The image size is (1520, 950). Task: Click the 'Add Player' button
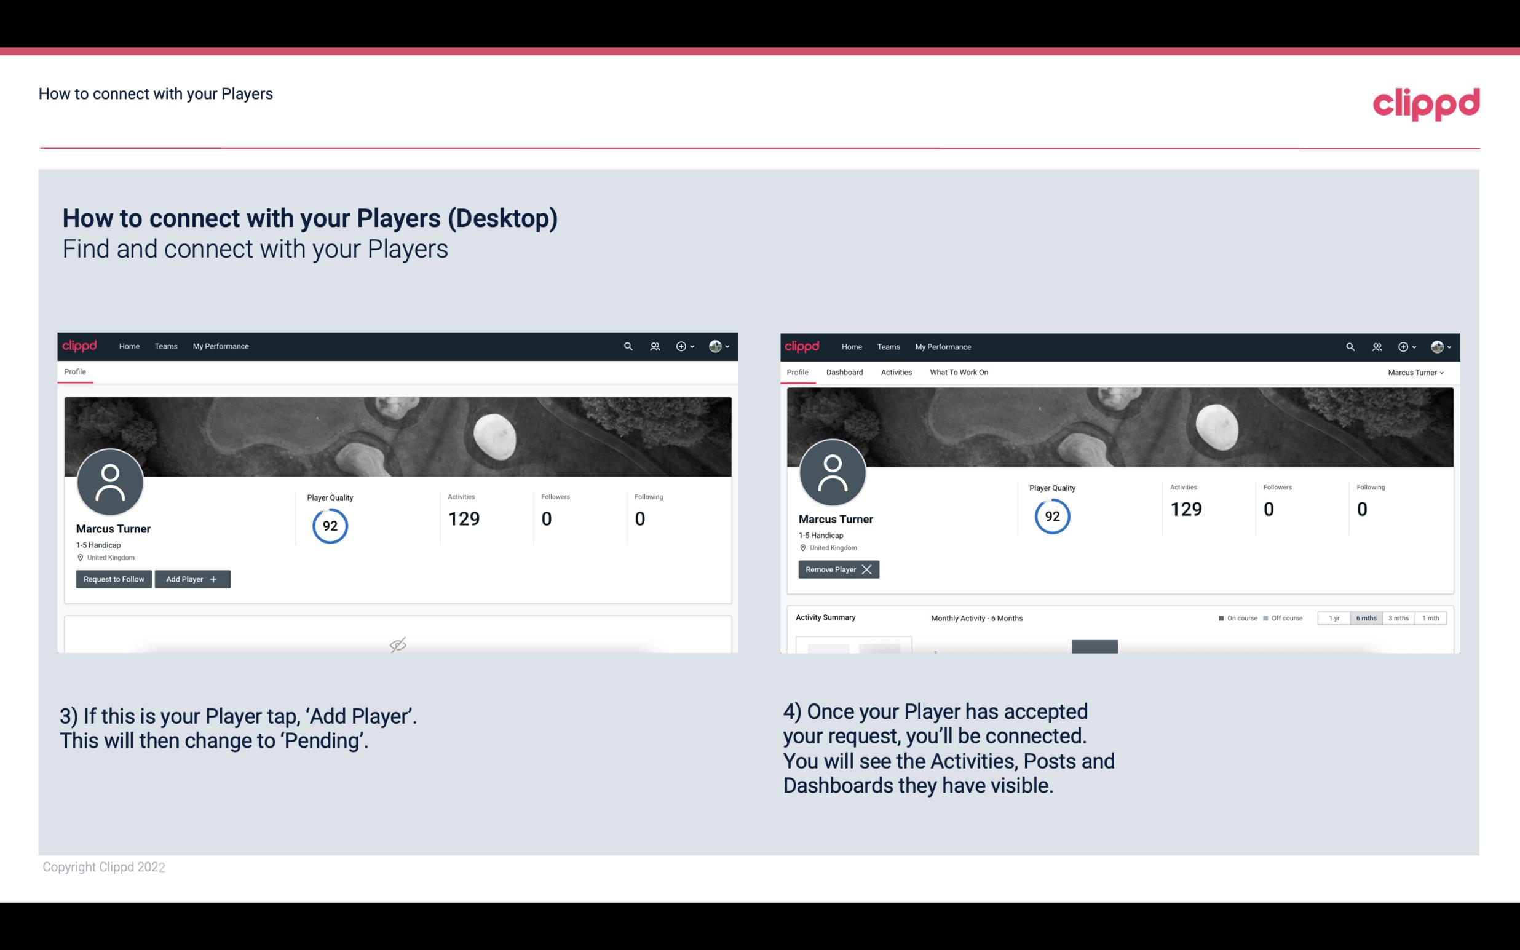(192, 579)
